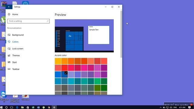Minimize the Settings window

point(106,7)
